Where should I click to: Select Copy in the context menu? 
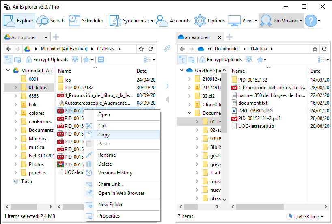tap(122, 135)
